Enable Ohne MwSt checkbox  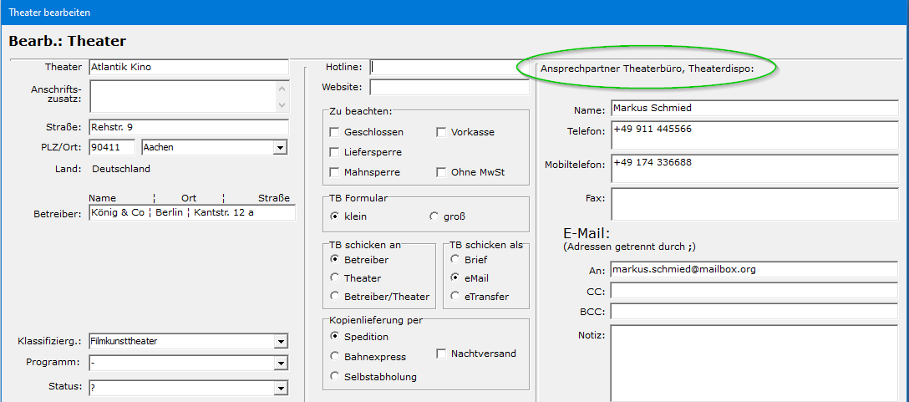point(442,173)
